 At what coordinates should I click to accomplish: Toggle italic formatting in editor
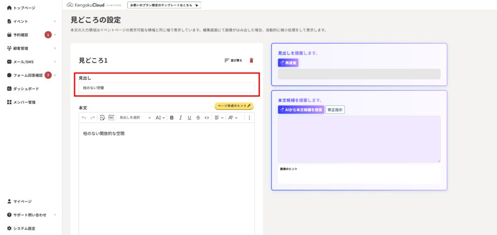(x=181, y=117)
